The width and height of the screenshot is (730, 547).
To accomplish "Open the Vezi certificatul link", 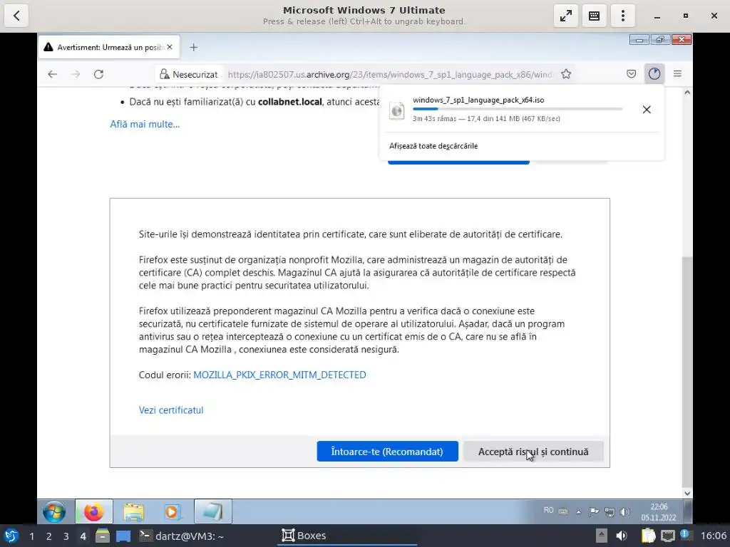I will pos(171,410).
